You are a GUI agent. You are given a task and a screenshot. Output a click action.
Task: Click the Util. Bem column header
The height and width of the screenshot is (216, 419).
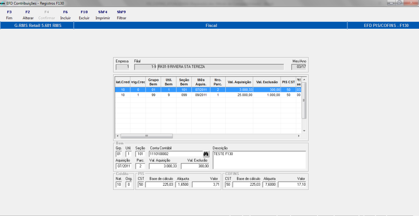[169, 82]
